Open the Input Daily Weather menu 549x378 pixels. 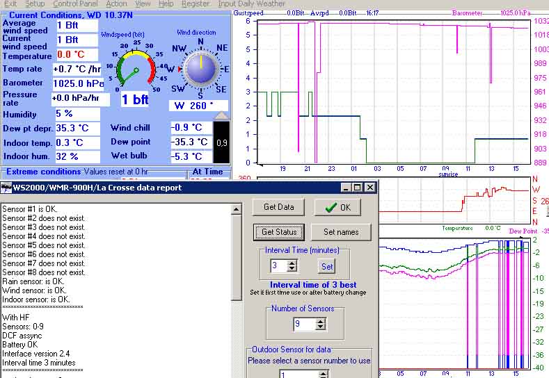pos(251,3)
